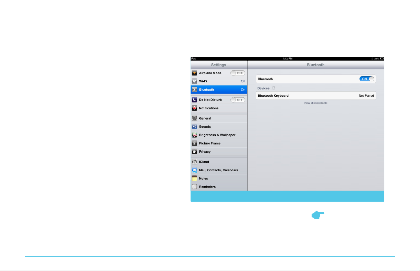Screen dimensions: 420x271
Task: Tap the Bluetooth status bar indicator
Action: (x=372, y=59)
